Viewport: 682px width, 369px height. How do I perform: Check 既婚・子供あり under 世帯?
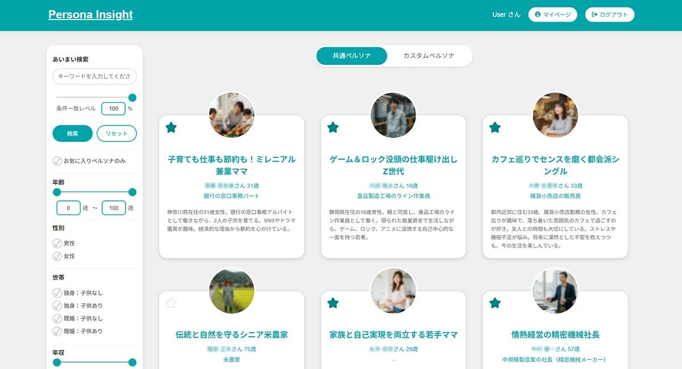tap(56, 331)
